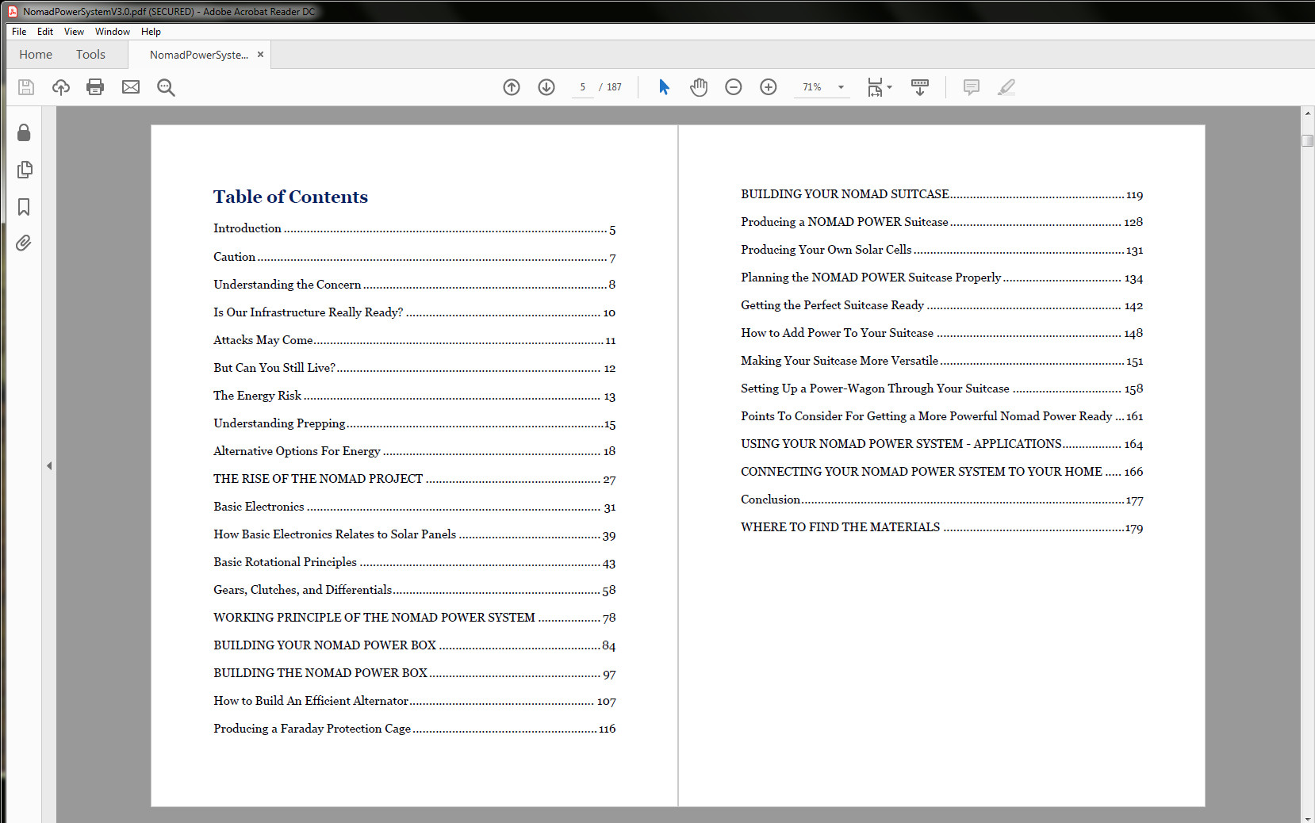Activate the arrow Selection tool
This screenshot has width=1315, height=823.
pos(664,87)
